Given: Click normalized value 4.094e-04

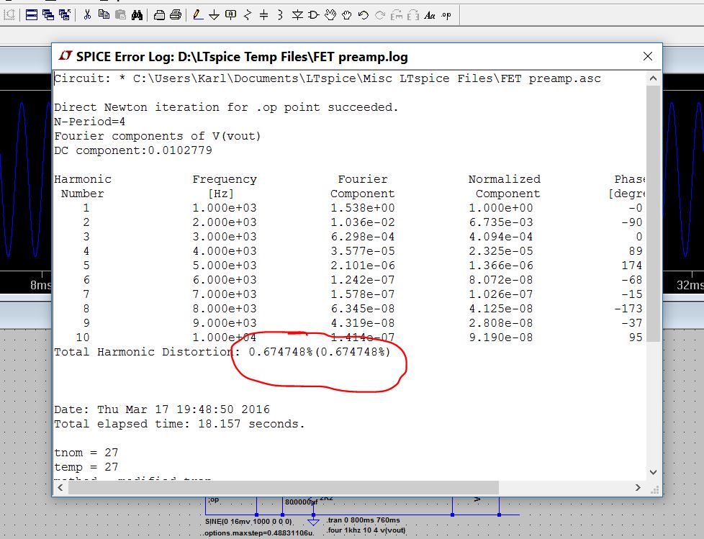Looking at the screenshot, I should [x=500, y=237].
